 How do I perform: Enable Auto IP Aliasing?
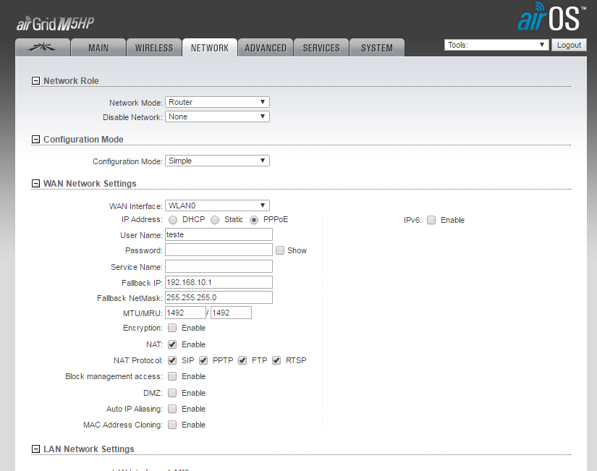click(x=172, y=409)
